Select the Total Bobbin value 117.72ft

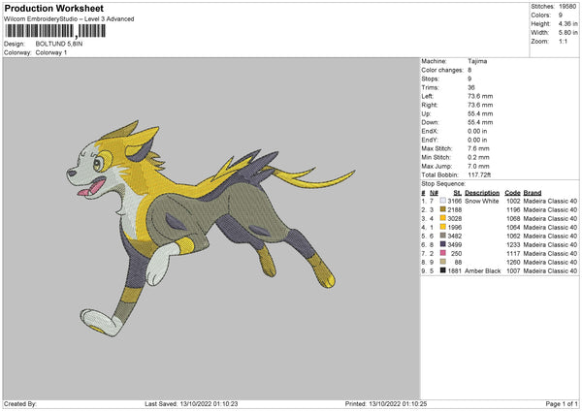pyautogui.click(x=479, y=174)
